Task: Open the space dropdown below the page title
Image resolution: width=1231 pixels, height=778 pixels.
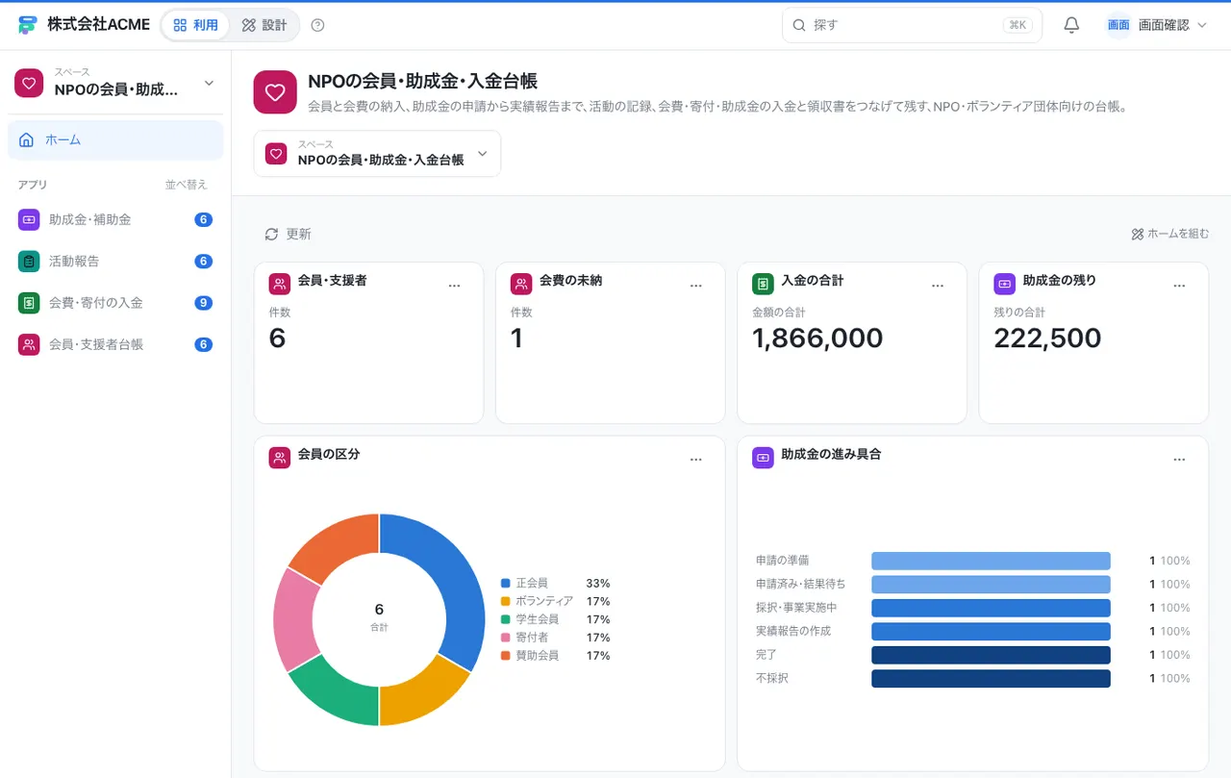Action: [377, 154]
